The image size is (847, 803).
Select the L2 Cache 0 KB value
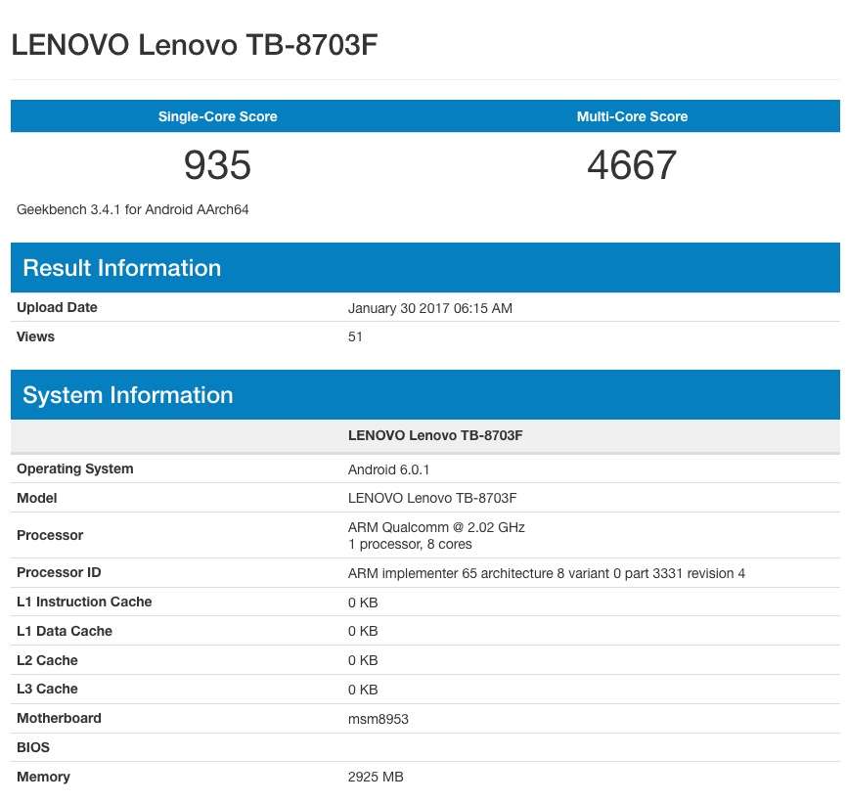pyautogui.click(x=363, y=660)
